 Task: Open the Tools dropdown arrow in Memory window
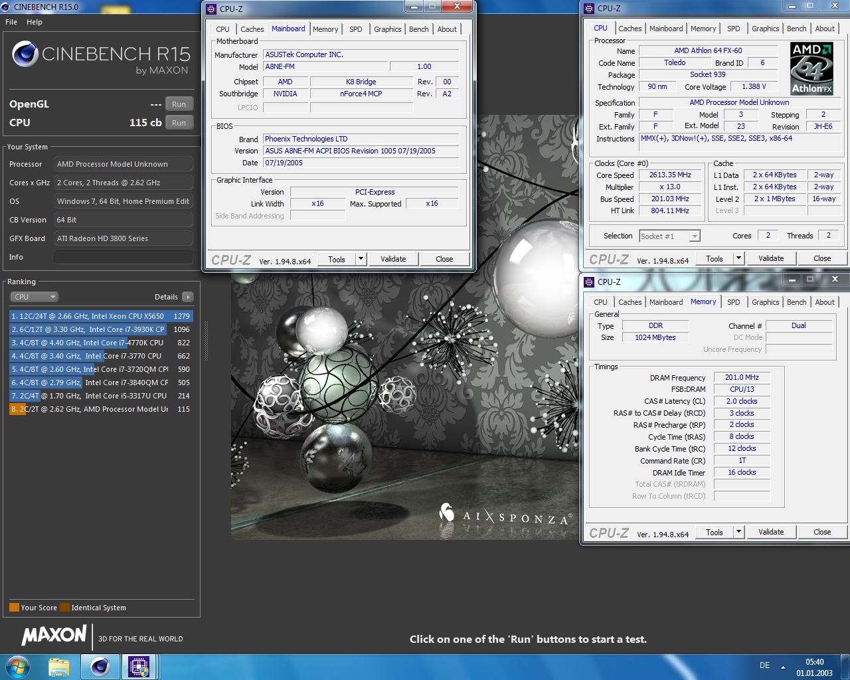coord(738,532)
